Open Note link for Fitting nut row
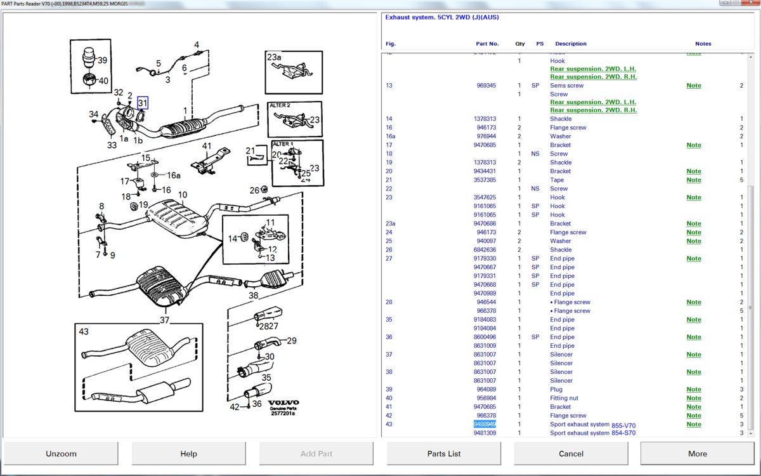761x476 pixels. pos(693,399)
